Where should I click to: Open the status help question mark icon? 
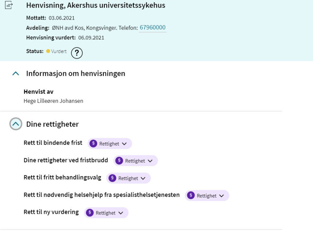tap(77, 53)
